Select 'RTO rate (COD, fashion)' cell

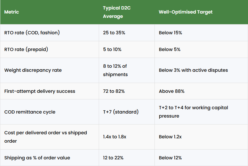[49, 33]
